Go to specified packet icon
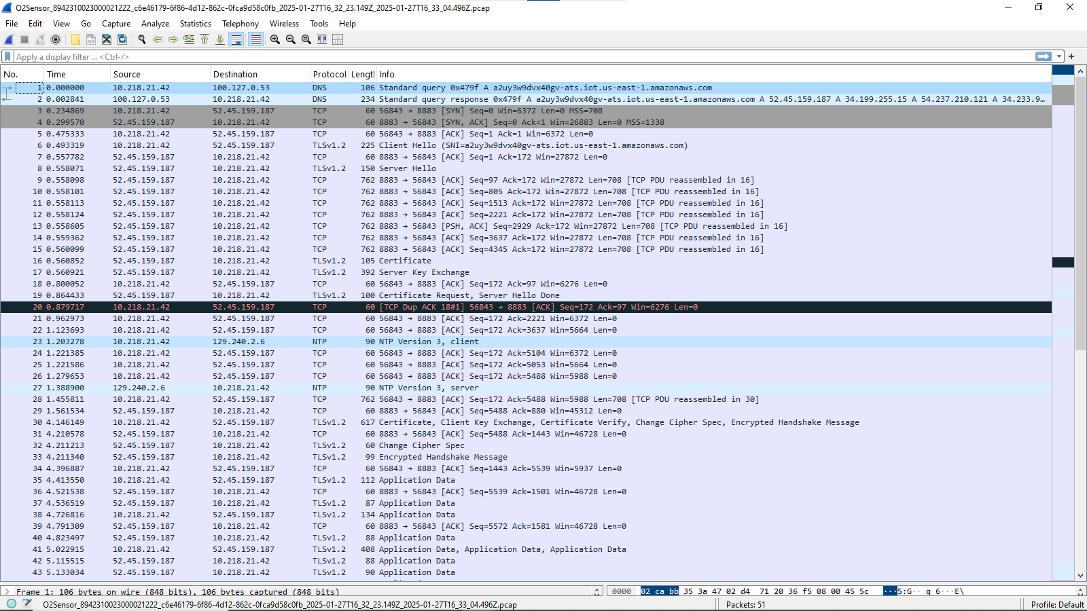Image resolution: width=1087 pixels, height=611 pixels. [189, 39]
